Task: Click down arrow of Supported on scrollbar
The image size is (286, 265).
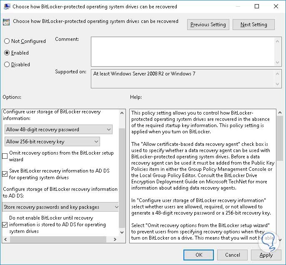Action: click(x=277, y=84)
